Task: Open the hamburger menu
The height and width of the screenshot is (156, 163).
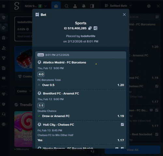Action: tap(4, 6)
